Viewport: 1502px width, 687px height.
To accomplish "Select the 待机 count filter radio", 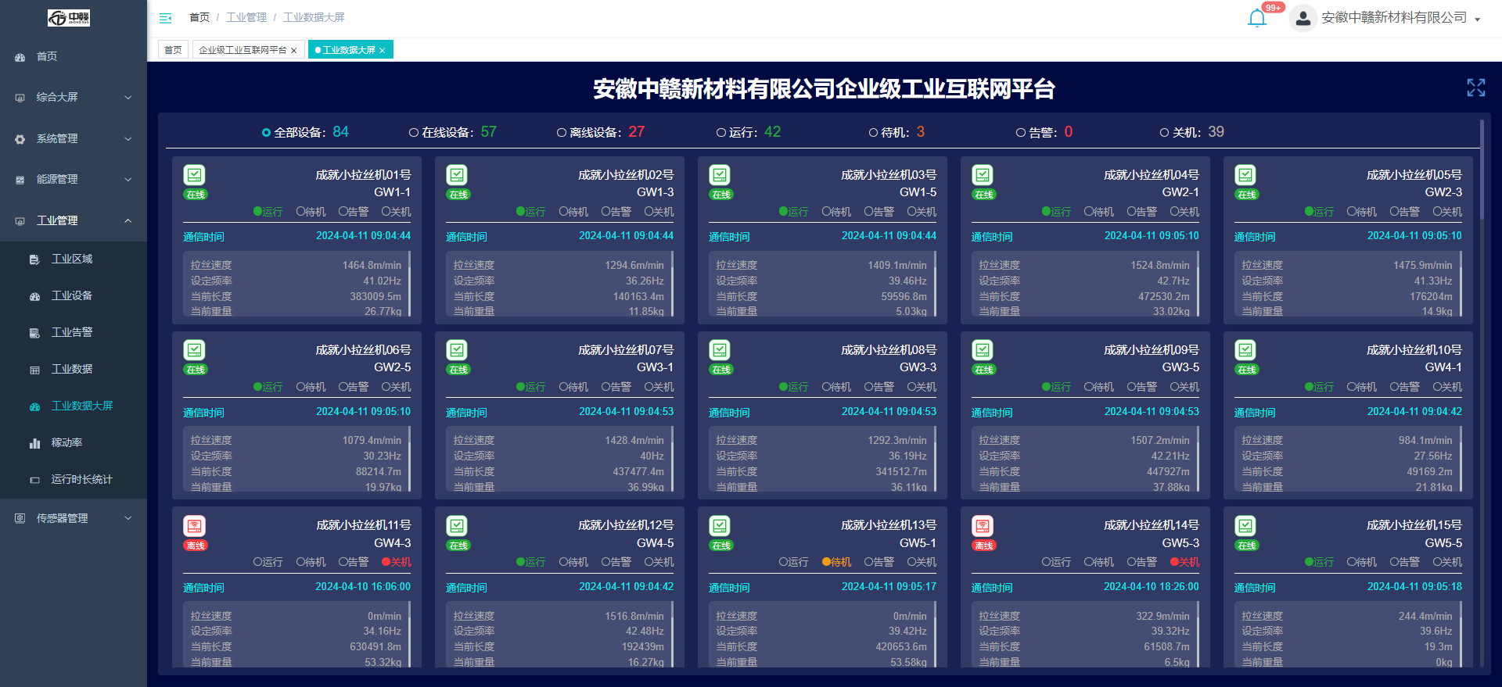I will pyautogui.click(x=873, y=133).
